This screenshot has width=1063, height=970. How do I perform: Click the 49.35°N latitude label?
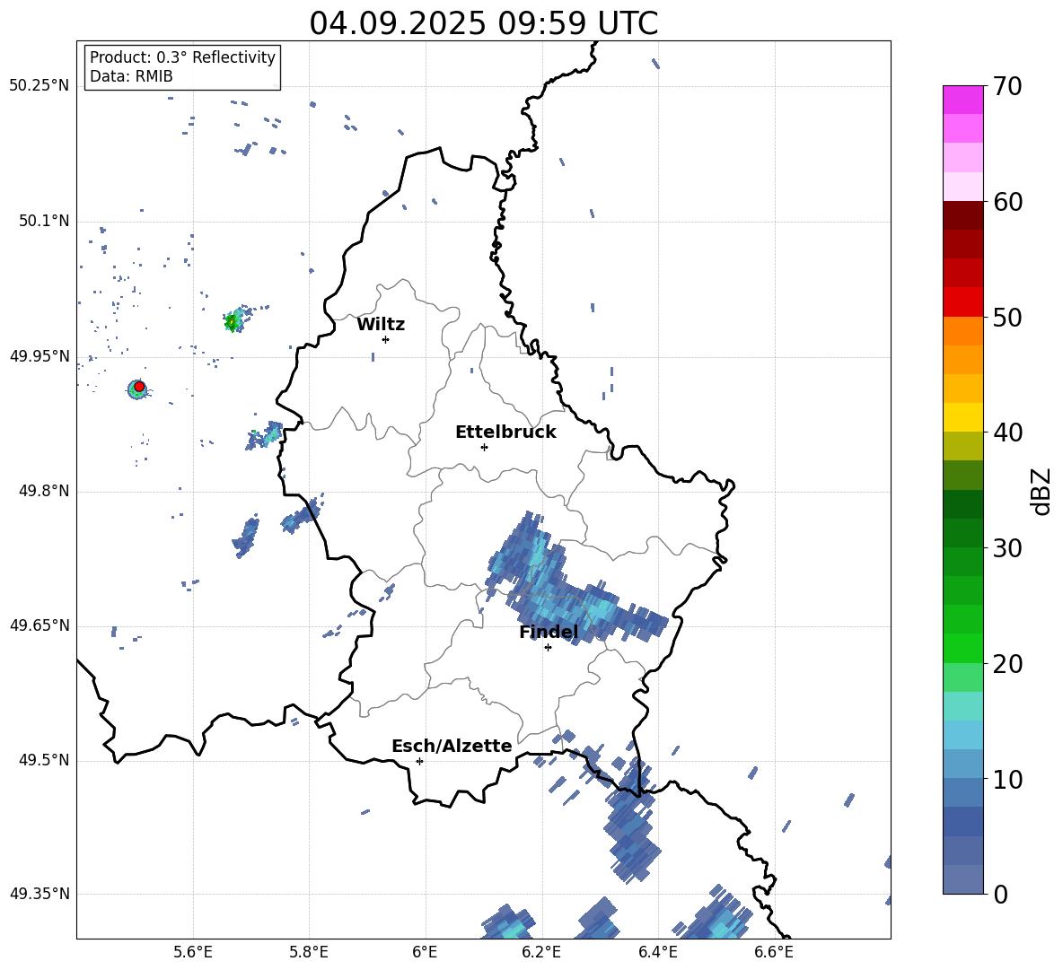40,894
